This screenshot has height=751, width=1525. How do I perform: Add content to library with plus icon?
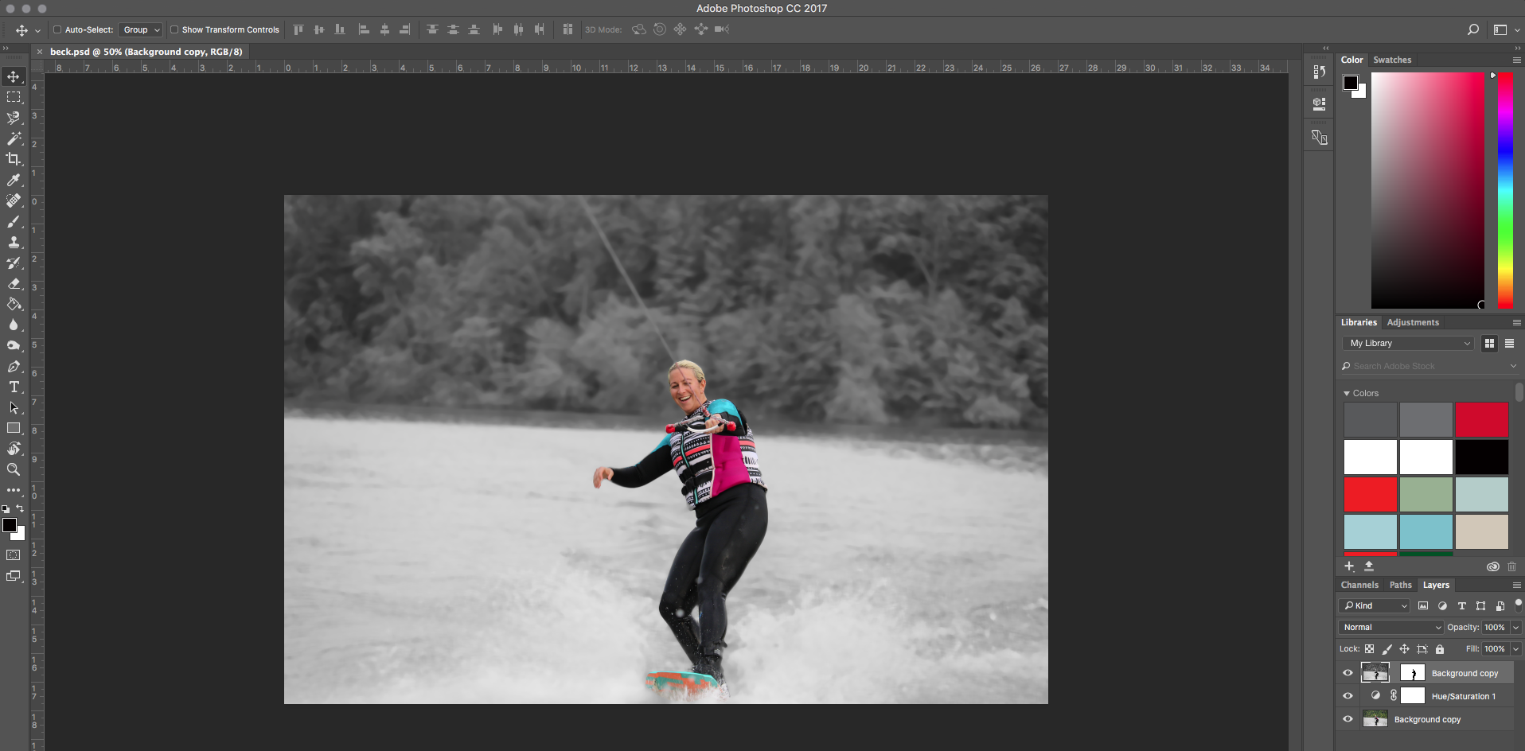pos(1349,566)
